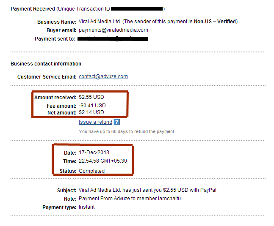Click the help question mark icon beside Issue a refund
This screenshot has width=274, height=226.
coord(117,122)
